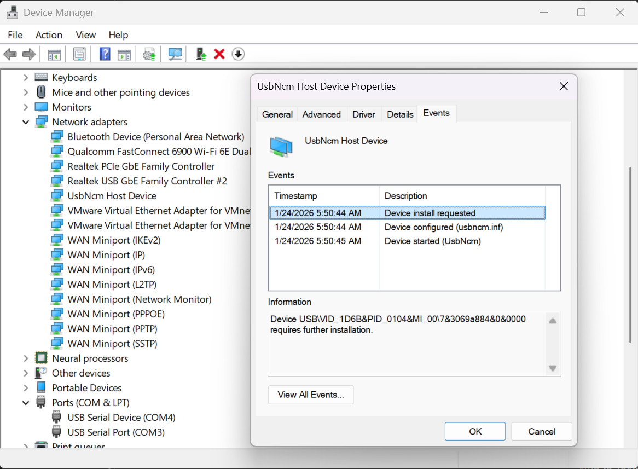Click Update driver icon with computer tower
The height and width of the screenshot is (469, 638).
click(201, 54)
